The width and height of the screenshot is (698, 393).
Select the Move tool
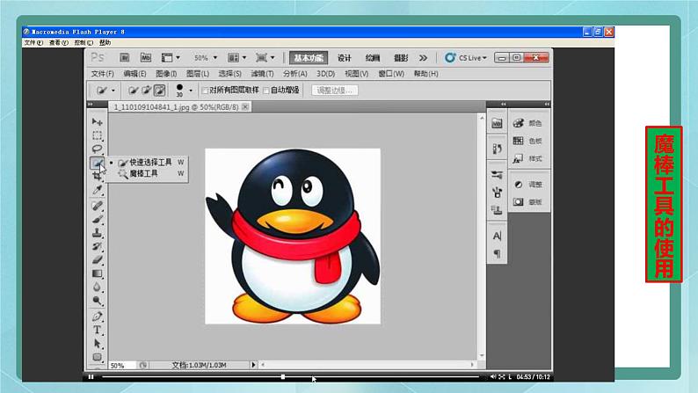pyautogui.click(x=97, y=121)
